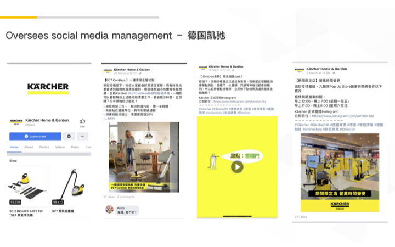The image size is (395, 247).
Task: Play the Omicron video with the play button
Action: click(x=237, y=166)
